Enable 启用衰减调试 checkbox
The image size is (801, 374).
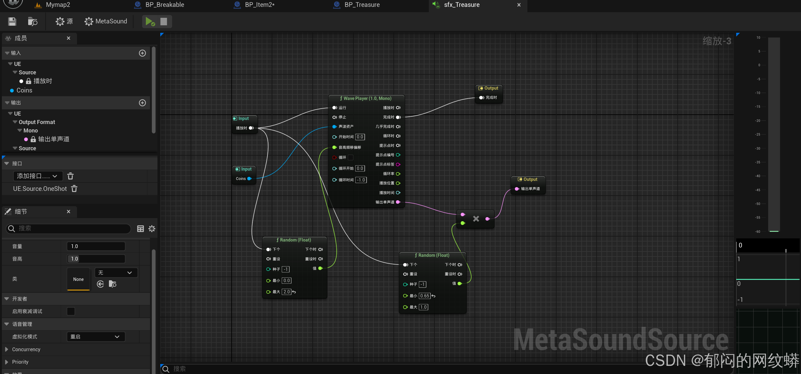(71, 312)
